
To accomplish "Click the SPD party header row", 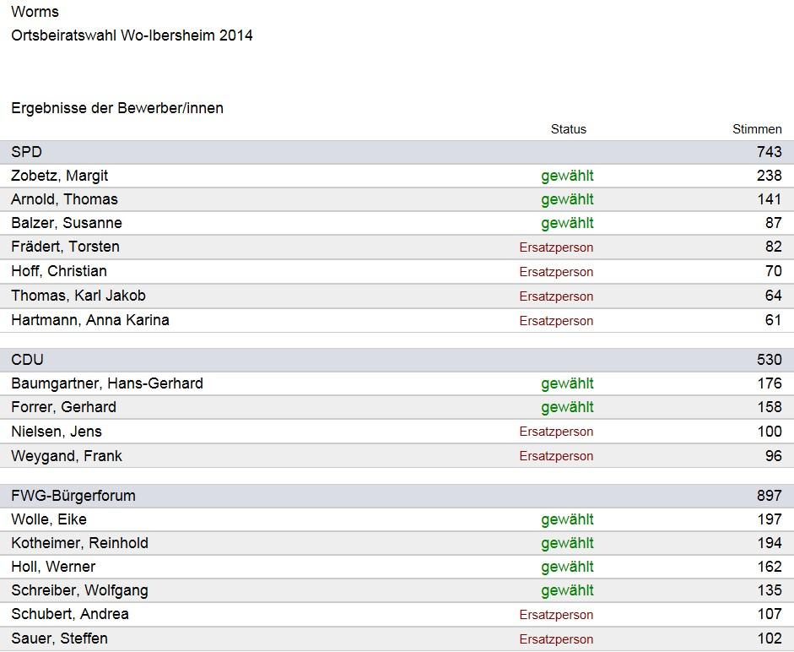I will pos(397,152).
